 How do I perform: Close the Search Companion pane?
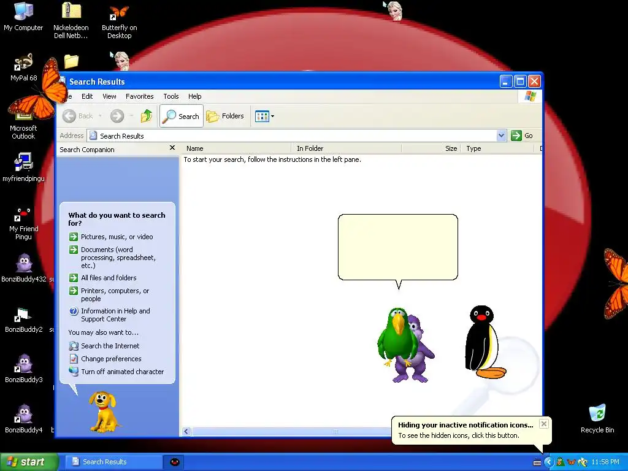[x=172, y=148]
